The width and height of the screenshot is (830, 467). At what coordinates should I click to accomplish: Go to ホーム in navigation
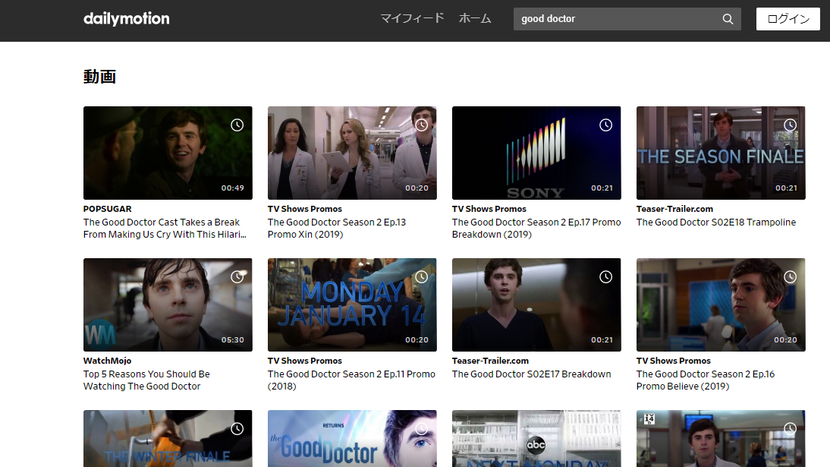475,18
